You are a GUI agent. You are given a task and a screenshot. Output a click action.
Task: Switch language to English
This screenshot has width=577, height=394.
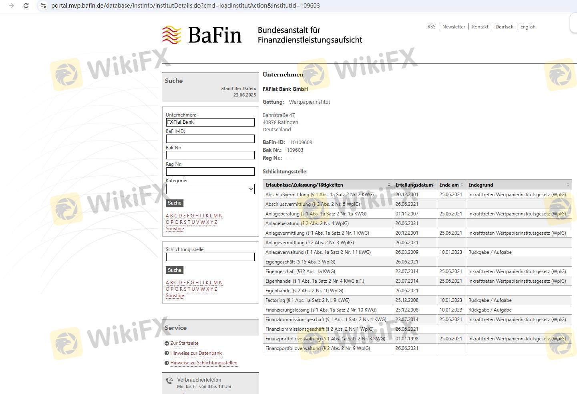(528, 27)
